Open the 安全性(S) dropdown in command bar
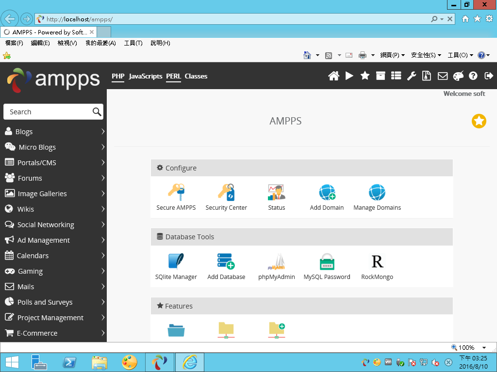The image size is (497, 372). coord(426,55)
